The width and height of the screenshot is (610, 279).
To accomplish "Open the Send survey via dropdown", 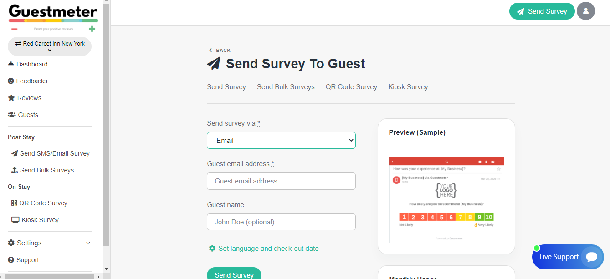I will pos(281,141).
